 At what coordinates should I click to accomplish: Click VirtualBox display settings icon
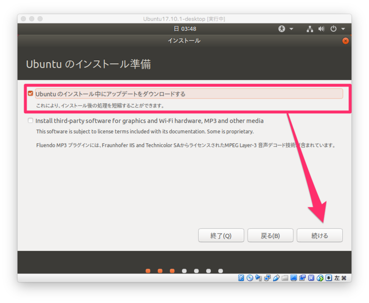point(294,278)
